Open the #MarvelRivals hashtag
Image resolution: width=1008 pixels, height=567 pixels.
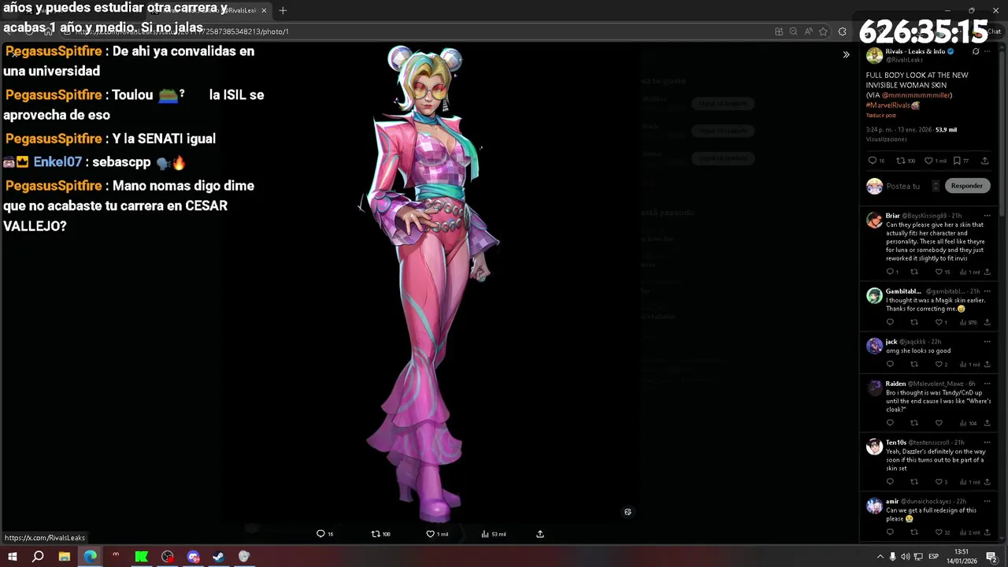888,105
